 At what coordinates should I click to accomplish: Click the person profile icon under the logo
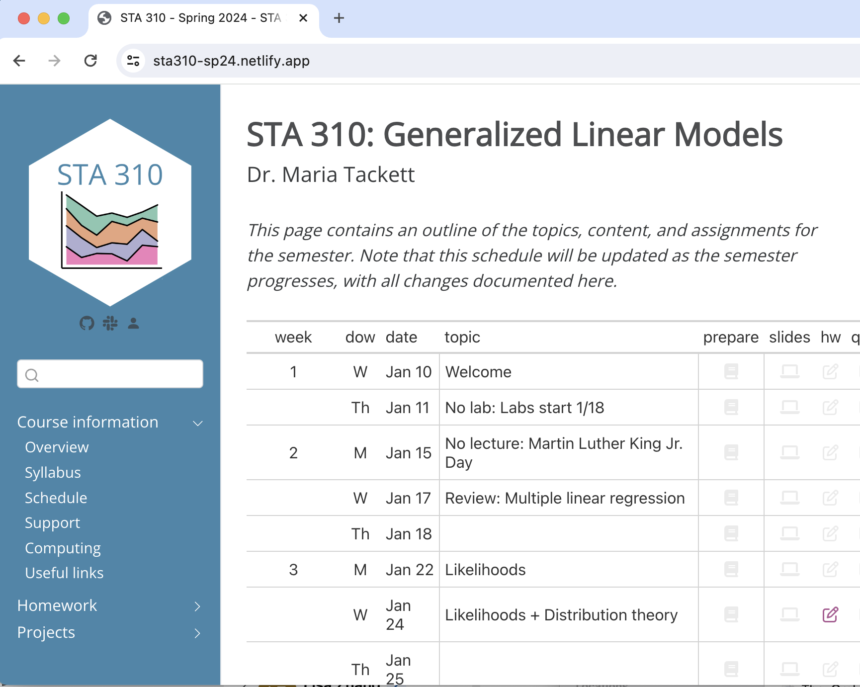coord(133,324)
